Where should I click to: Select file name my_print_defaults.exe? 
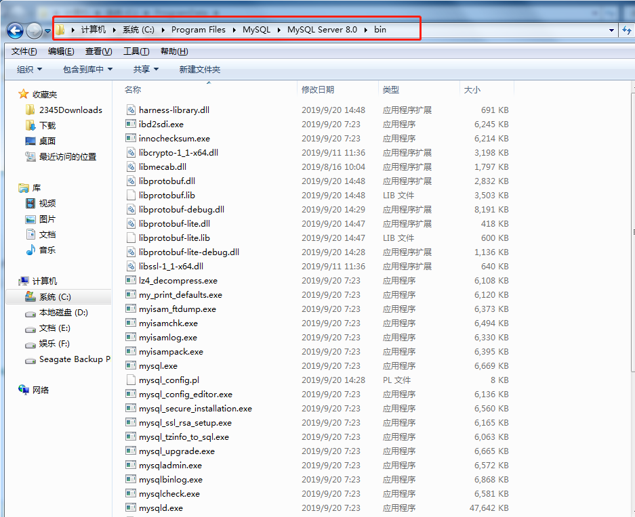click(180, 294)
